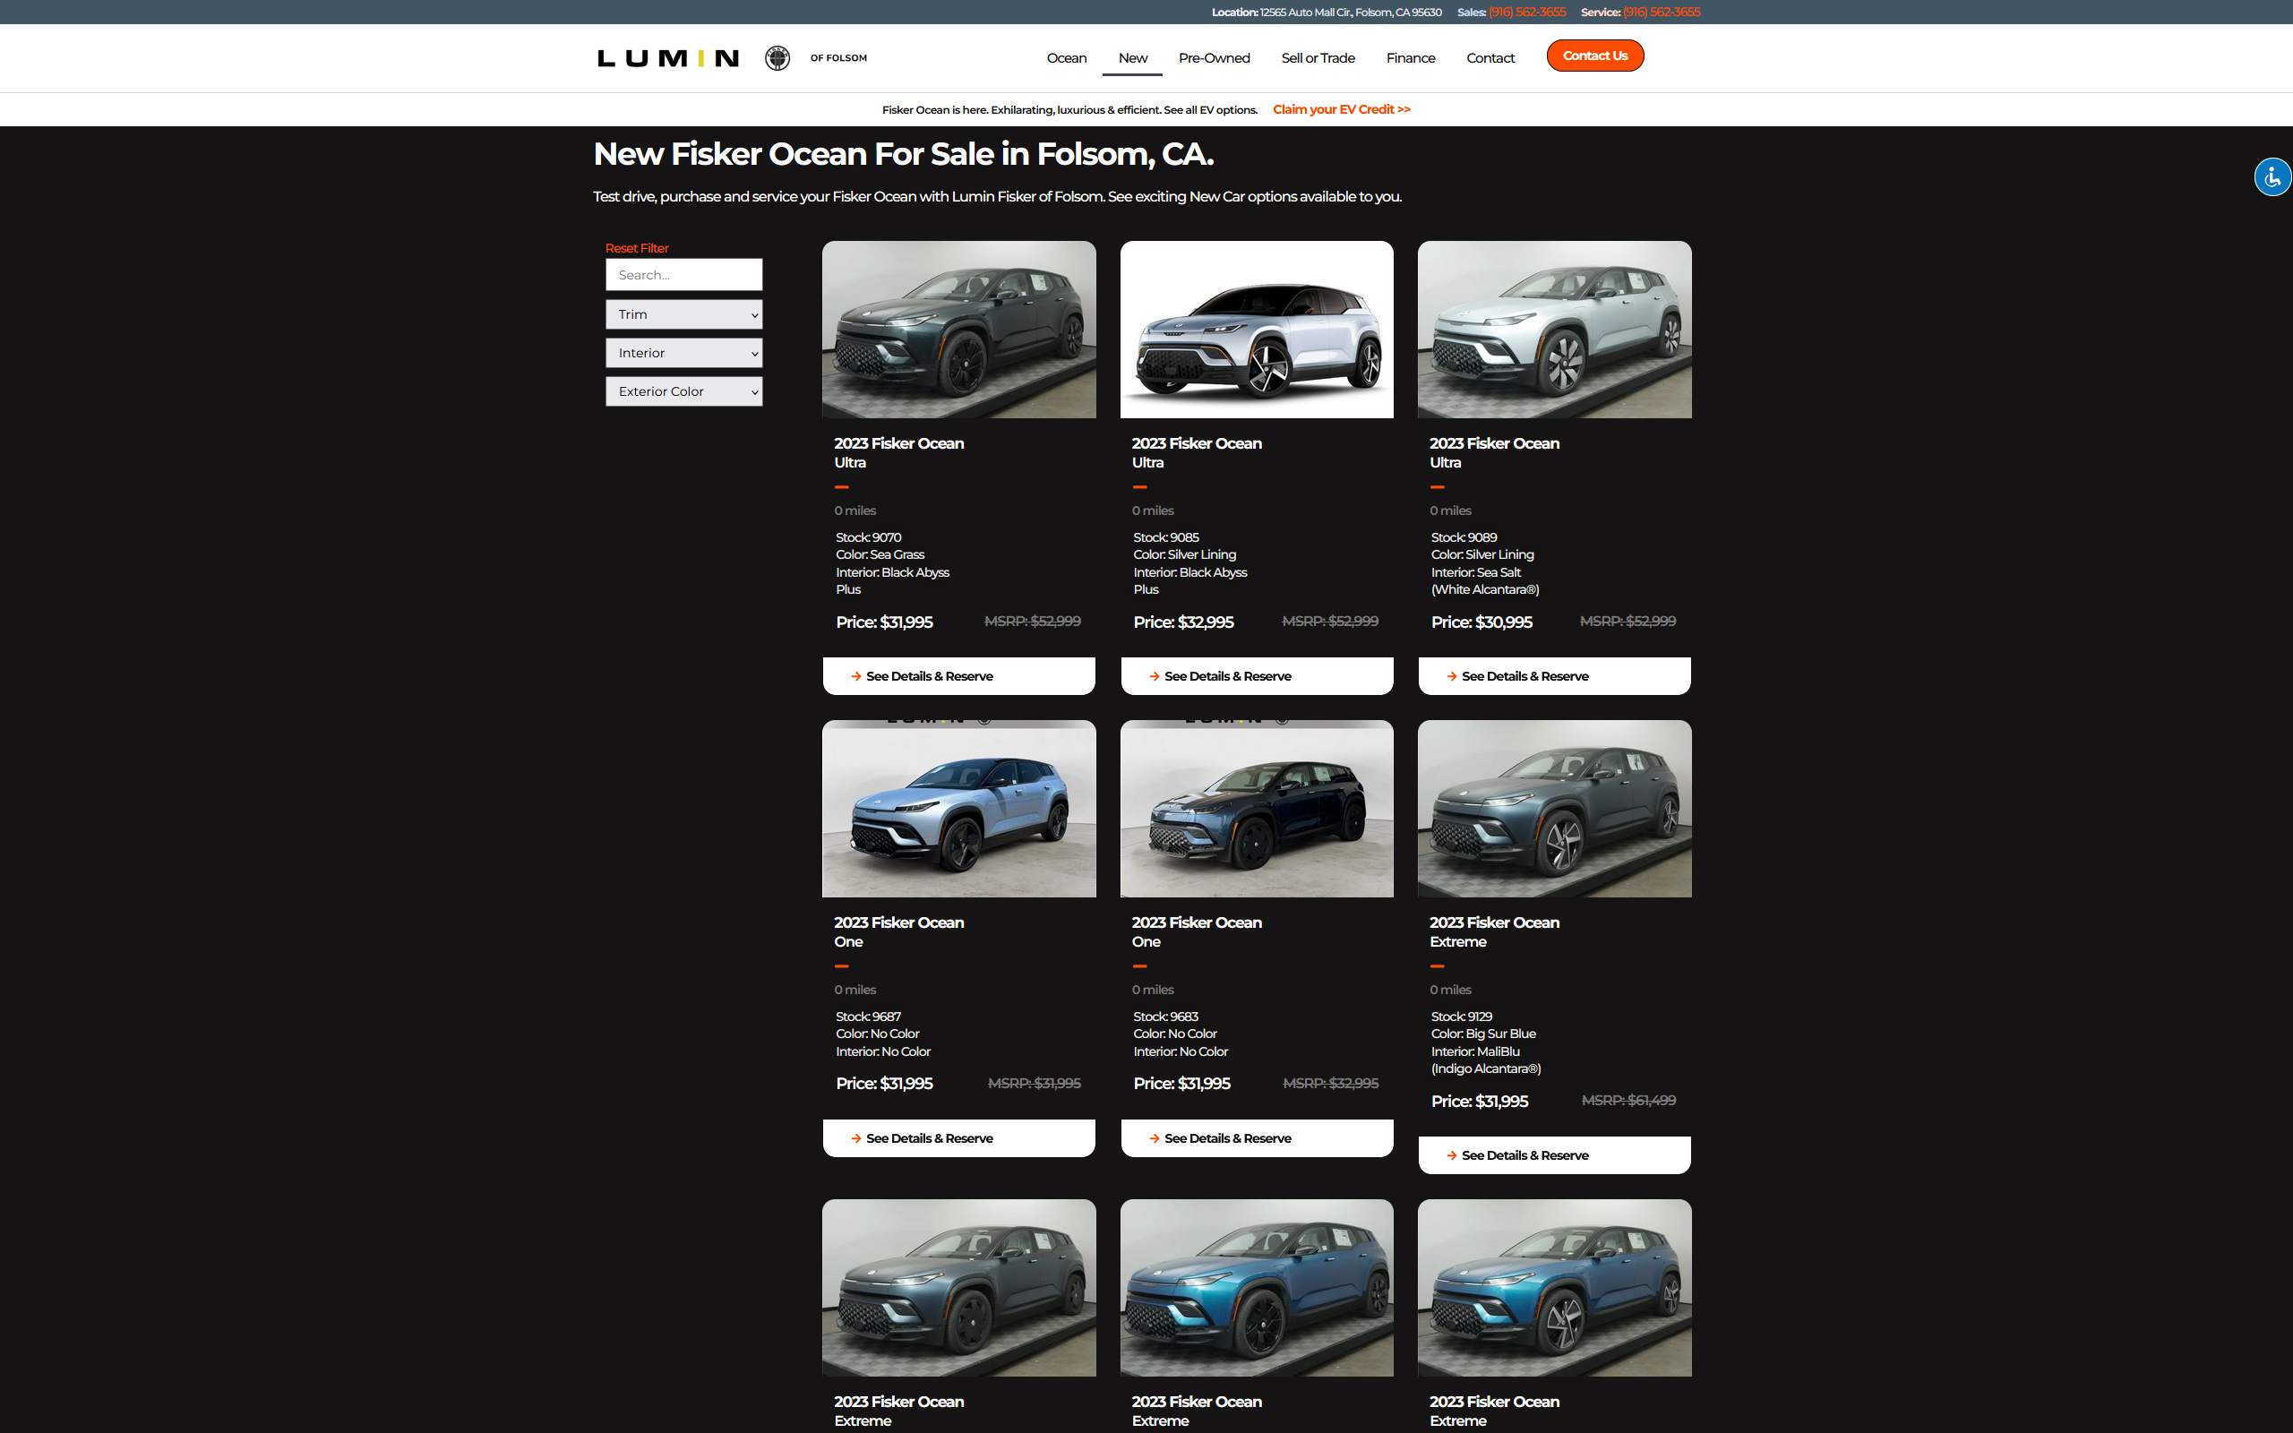Image resolution: width=2293 pixels, height=1433 pixels.
Task: Click the LUMIN wordmark logo
Action: (668, 59)
